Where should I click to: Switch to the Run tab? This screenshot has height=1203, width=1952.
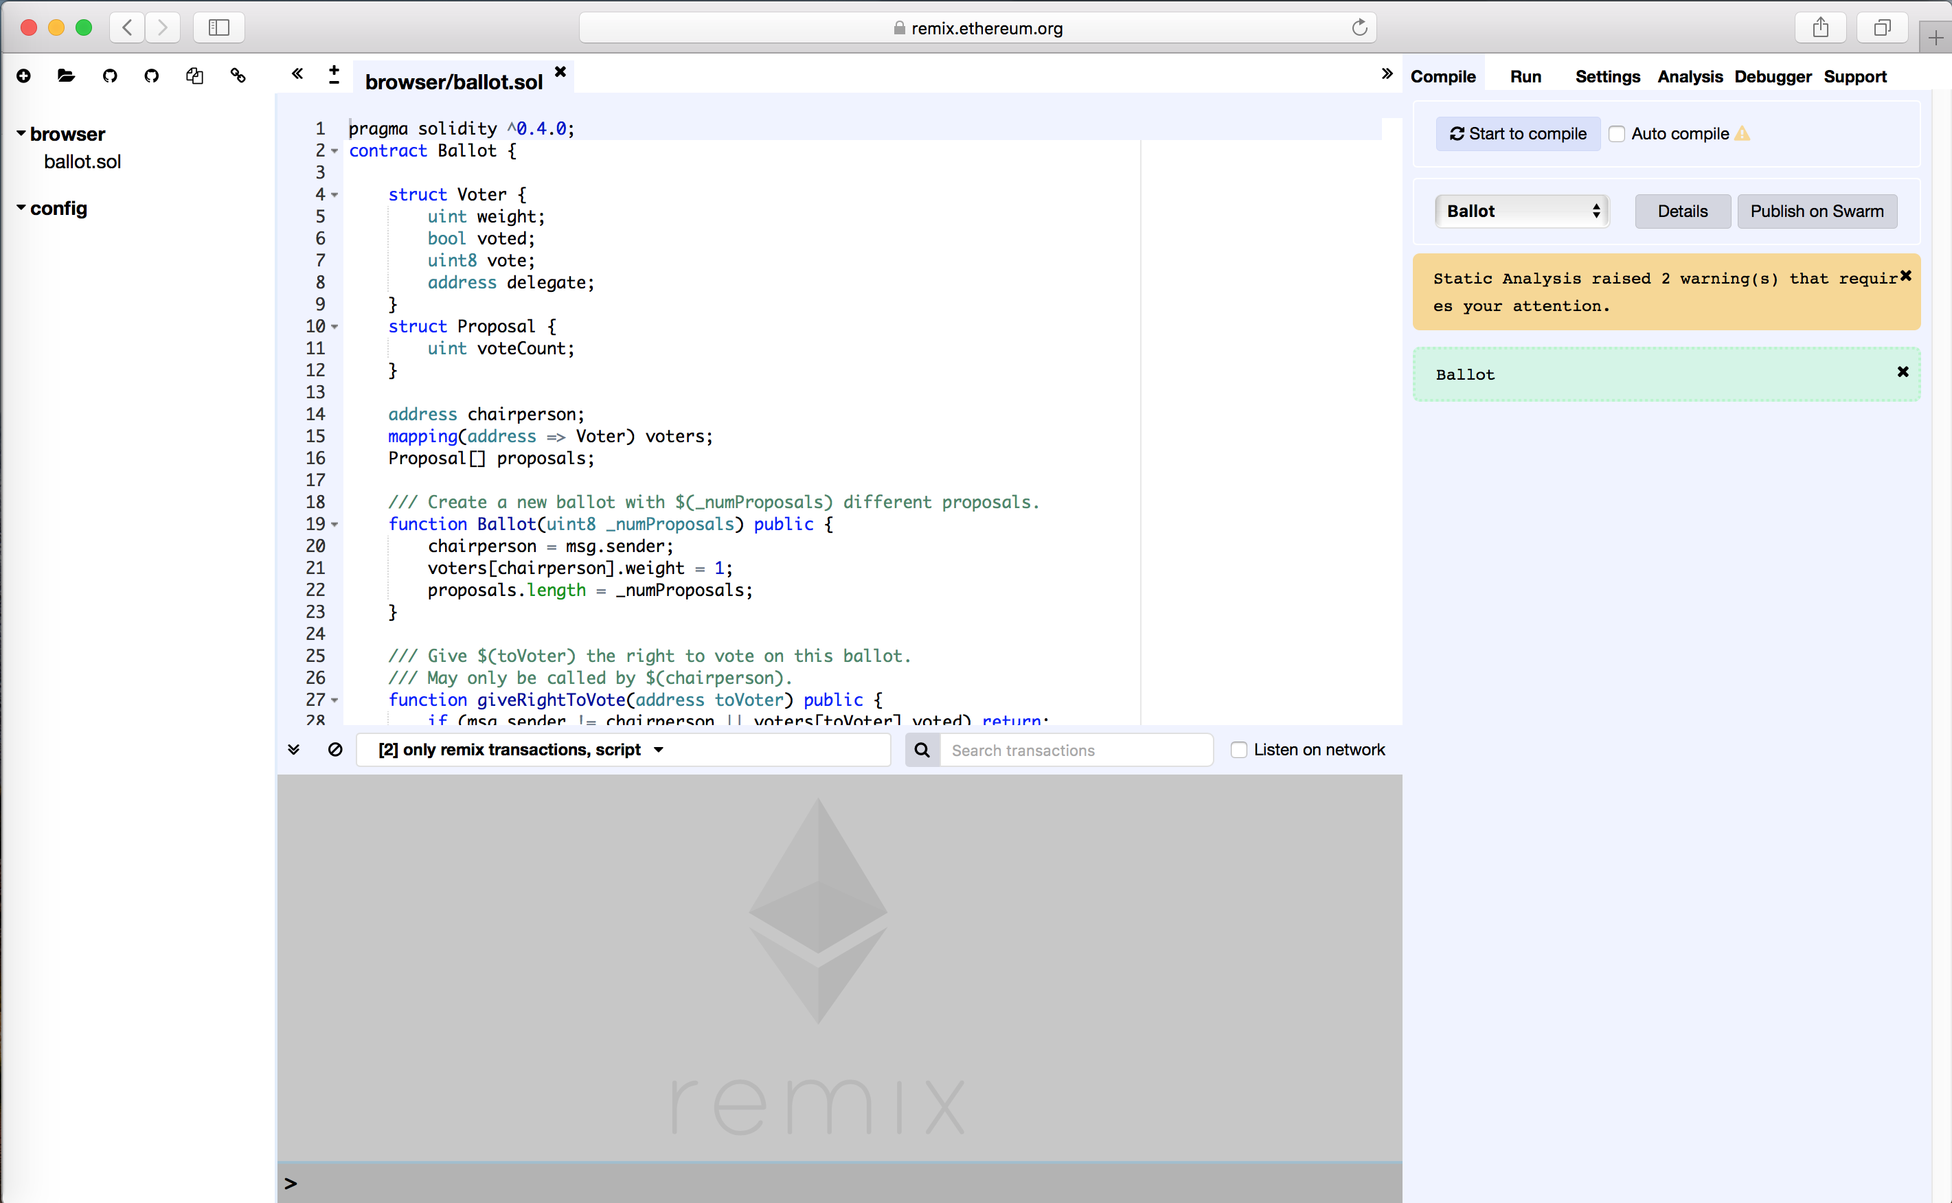[1525, 76]
